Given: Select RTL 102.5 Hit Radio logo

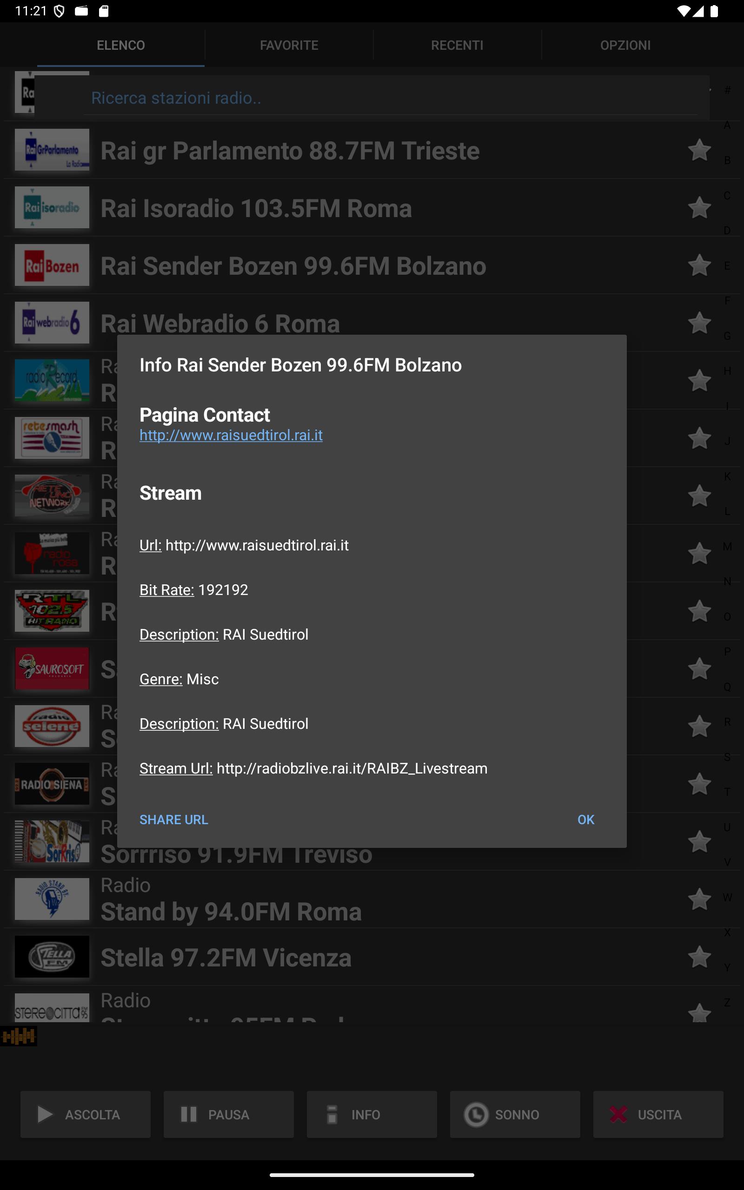Looking at the screenshot, I should click(52, 611).
